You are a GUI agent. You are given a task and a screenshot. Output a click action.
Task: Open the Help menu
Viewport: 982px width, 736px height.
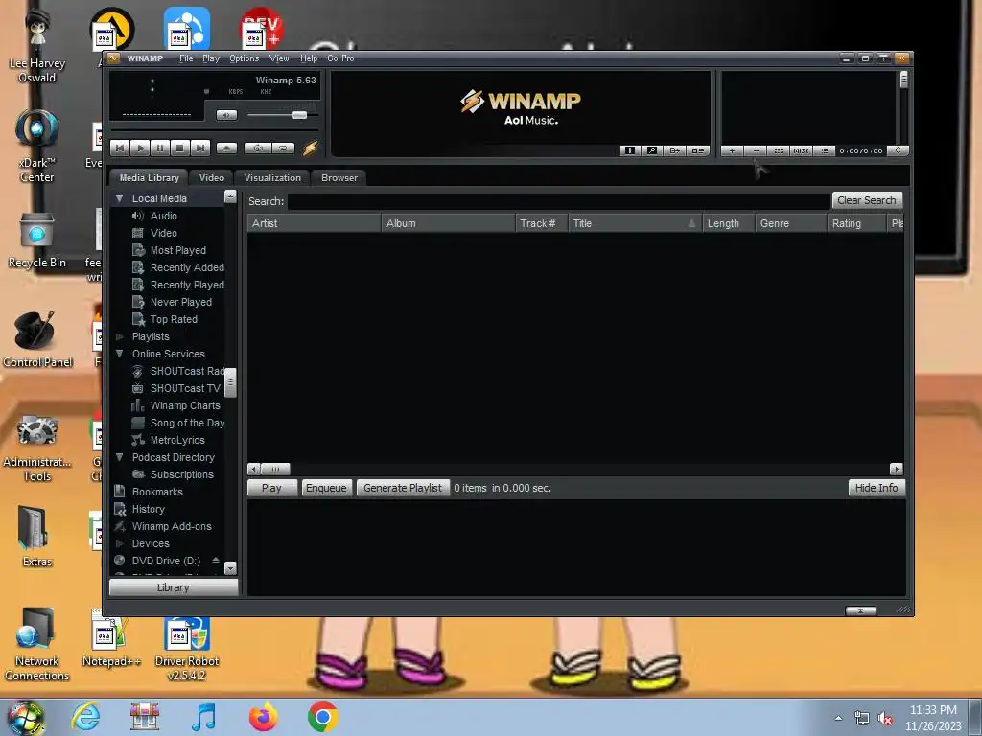[x=309, y=58]
